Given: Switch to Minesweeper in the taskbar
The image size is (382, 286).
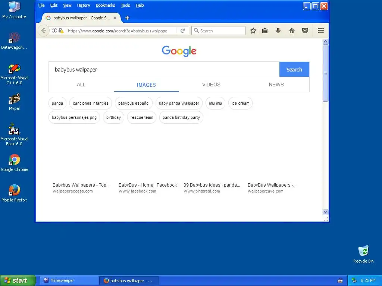Looking at the screenshot, I should [x=69, y=280].
